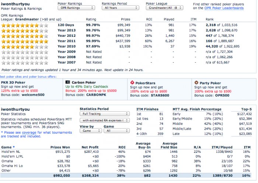Click the Carbon Poker logo icon

[x=67, y=82]
